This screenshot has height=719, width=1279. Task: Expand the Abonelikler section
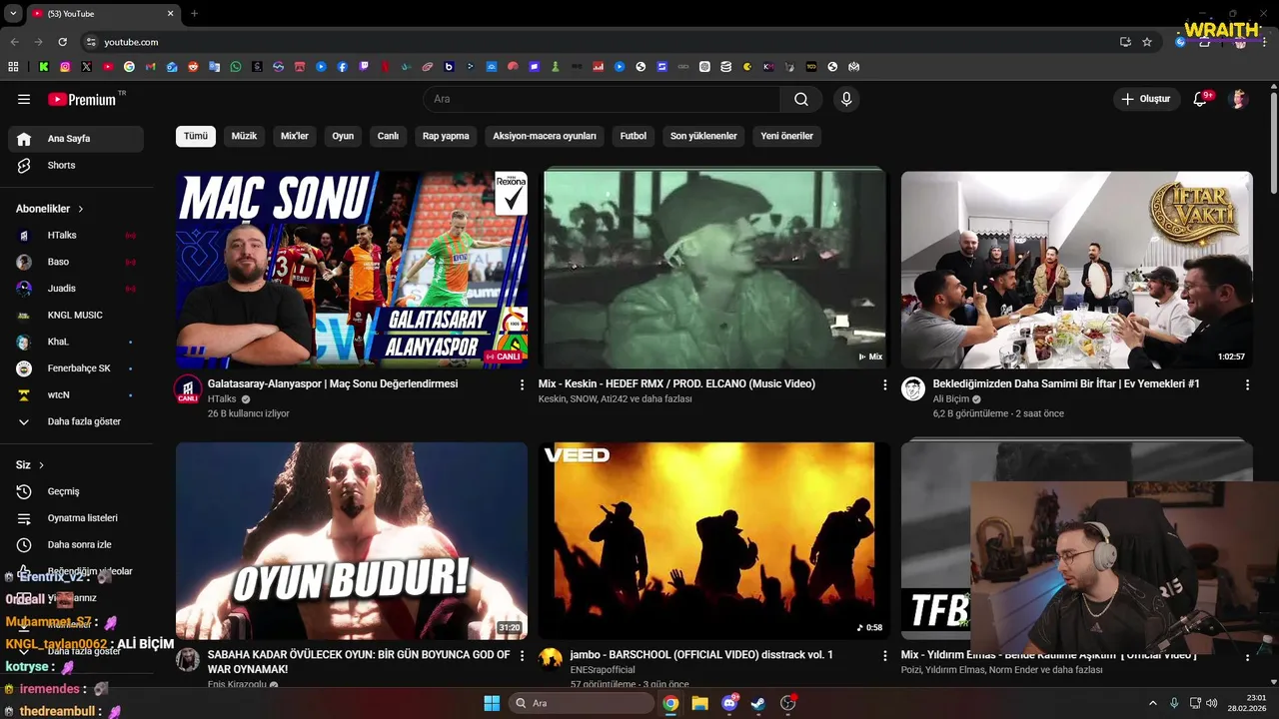click(50, 209)
